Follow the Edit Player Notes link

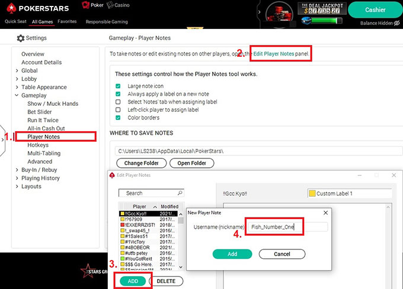coord(274,54)
